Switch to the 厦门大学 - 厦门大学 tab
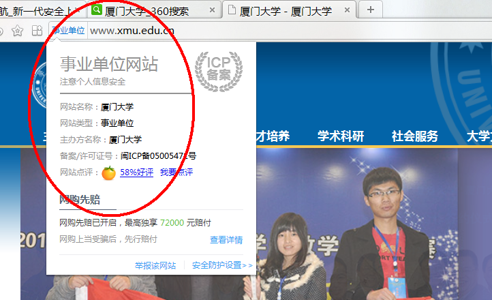The height and width of the screenshot is (300, 492). point(290,10)
